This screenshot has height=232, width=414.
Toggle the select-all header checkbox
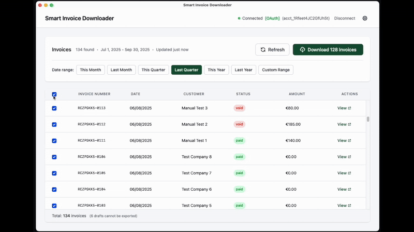(x=54, y=94)
